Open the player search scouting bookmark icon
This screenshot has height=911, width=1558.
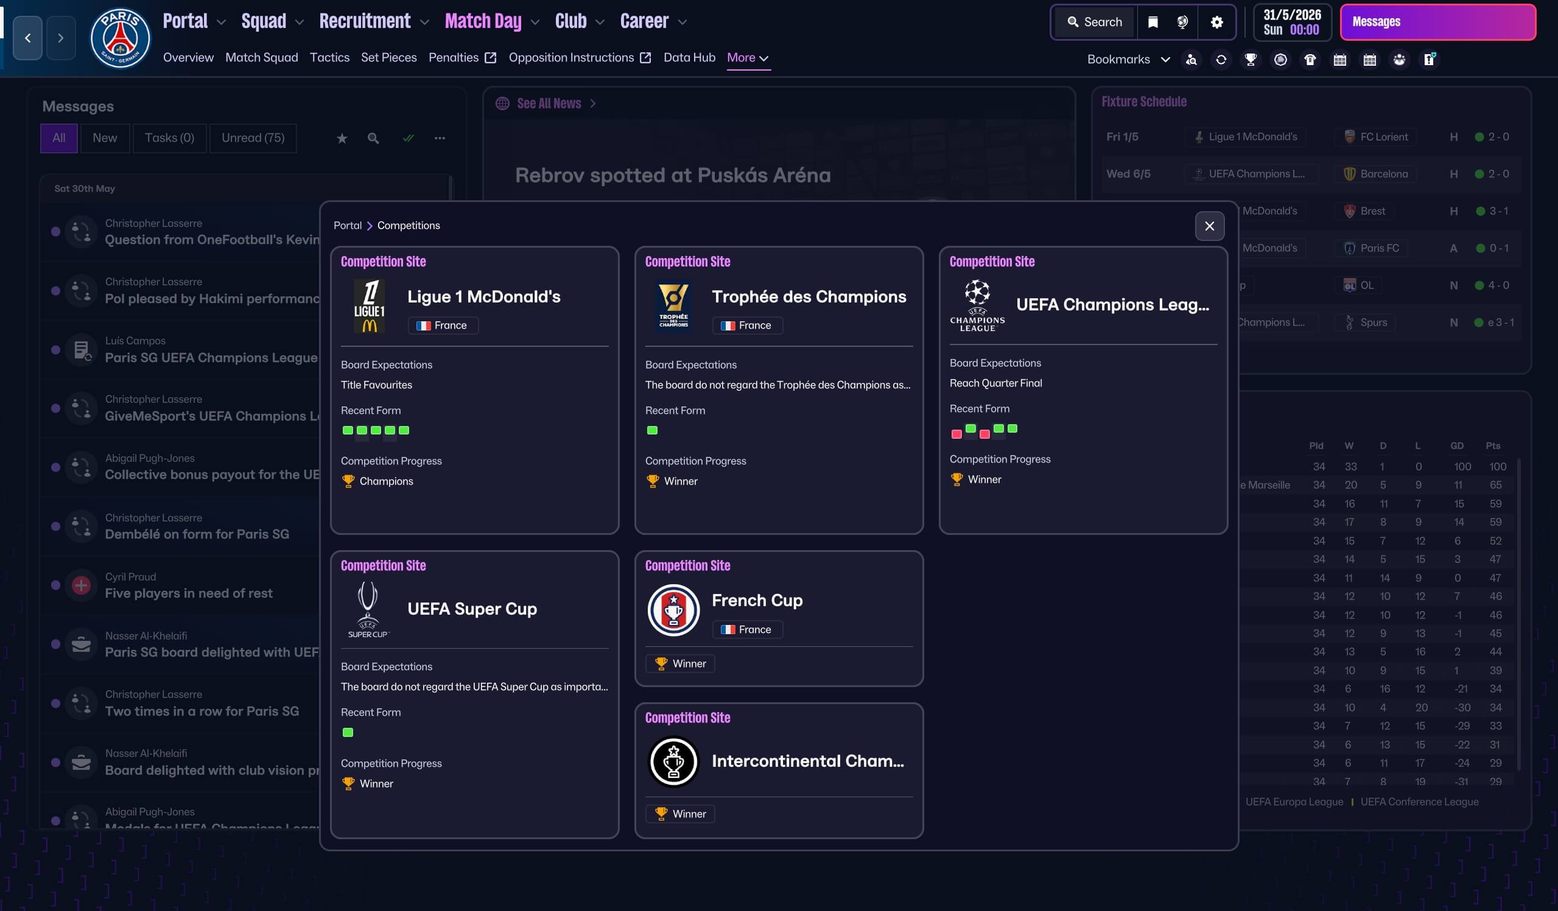tap(1191, 59)
